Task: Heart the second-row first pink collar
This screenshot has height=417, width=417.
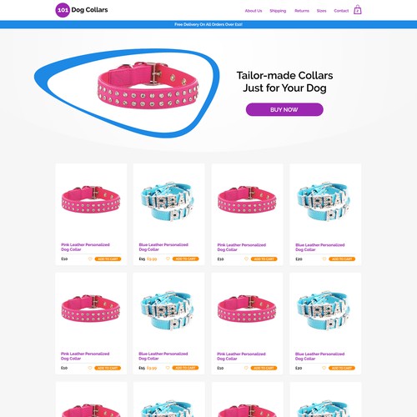Action: point(90,368)
